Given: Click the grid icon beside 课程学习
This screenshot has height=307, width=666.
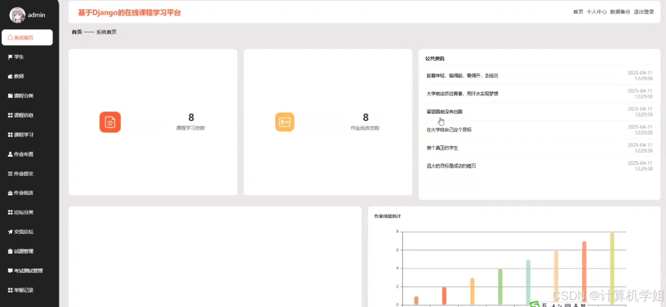Looking at the screenshot, I should [10, 135].
